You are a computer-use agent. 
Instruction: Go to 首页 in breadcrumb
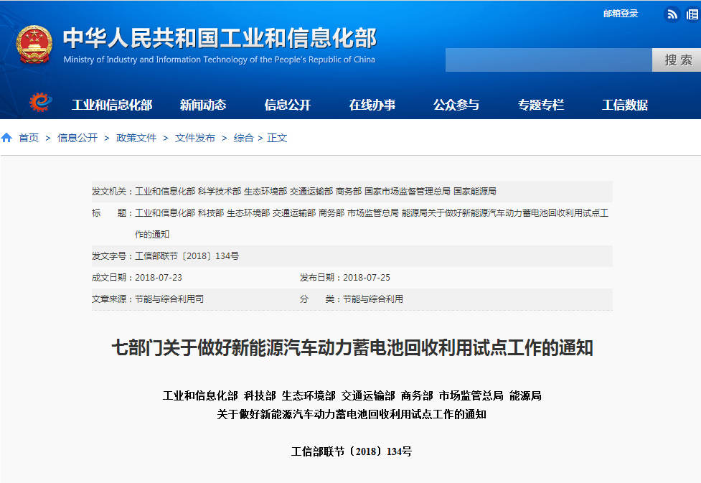[x=29, y=138]
